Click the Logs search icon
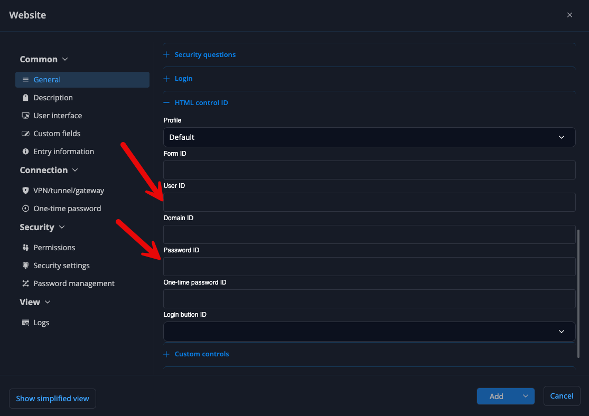Image resolution: width=589 pixels, height=416 pixels. click(25, 323)
